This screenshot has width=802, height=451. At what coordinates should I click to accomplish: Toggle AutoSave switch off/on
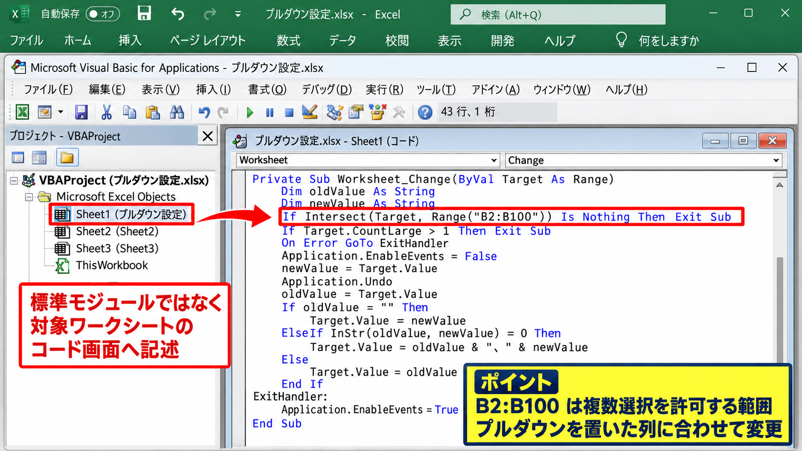point(103,14)
